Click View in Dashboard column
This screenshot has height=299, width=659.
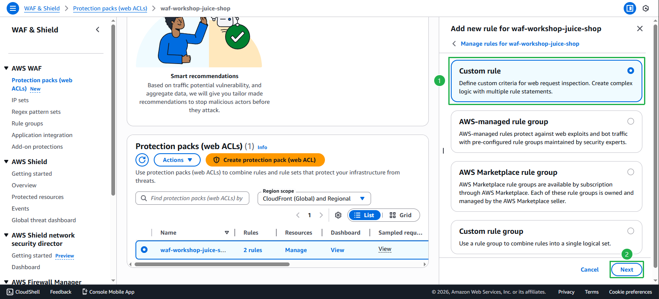(337, 250)
